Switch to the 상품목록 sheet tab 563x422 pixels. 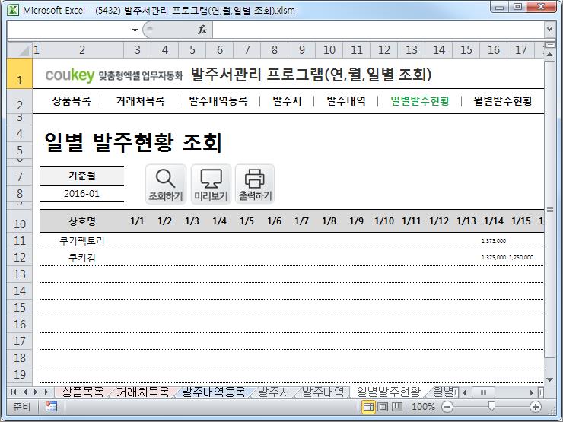pyautogui.click(x=83, y=392)
